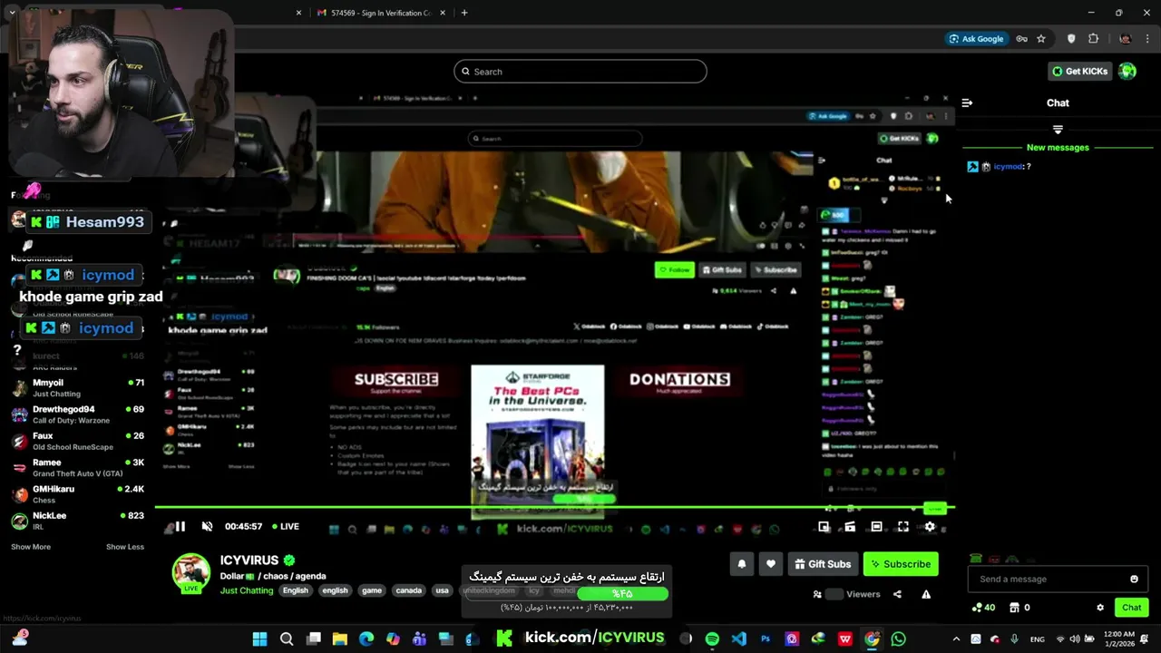1161x653 pixels.
Task: Click the green stream progress bar
Action: point(554,507)
